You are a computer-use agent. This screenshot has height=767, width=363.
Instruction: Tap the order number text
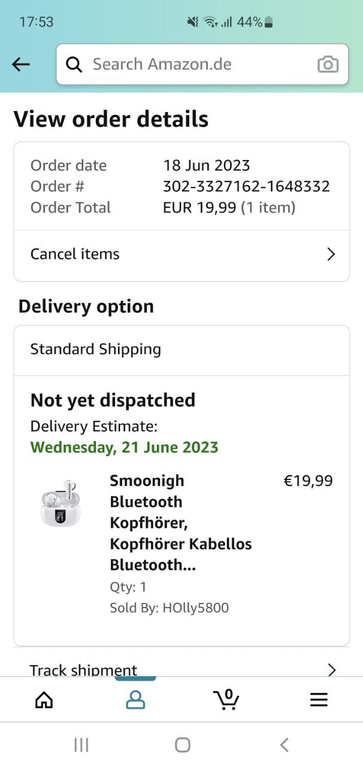[x=246, y=186]
